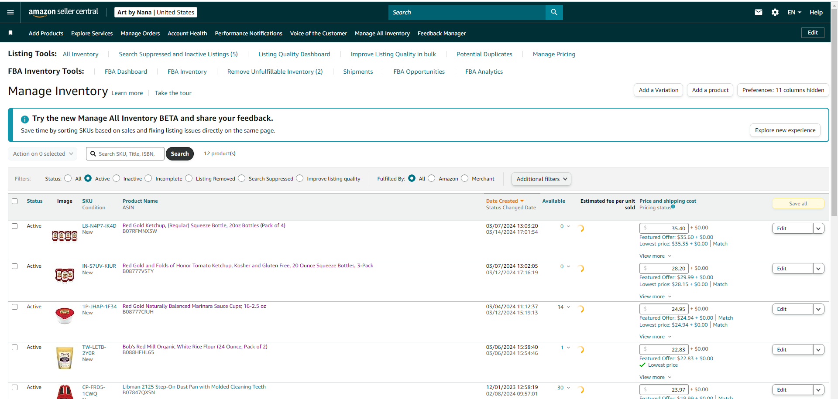Open the settings gear icon
The height and width of the screenshot is (399, 838).
pyautogui.click(x=775, y=12)
